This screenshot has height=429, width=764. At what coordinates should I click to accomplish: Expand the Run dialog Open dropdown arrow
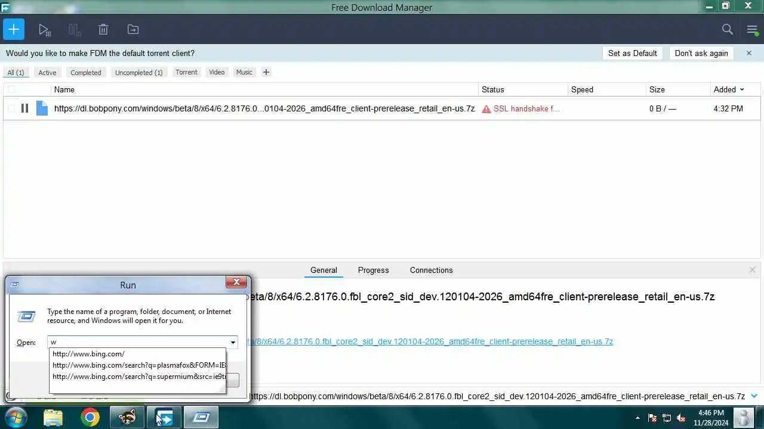tap(233, 342)
